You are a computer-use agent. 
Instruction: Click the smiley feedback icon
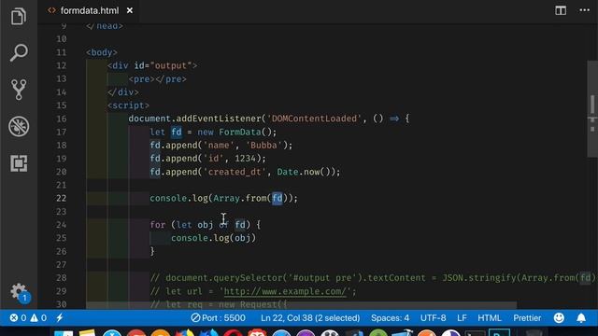pos(559,317)
